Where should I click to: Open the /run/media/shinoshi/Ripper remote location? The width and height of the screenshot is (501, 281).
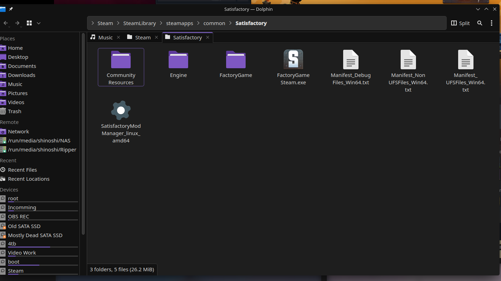click(39, 150)
